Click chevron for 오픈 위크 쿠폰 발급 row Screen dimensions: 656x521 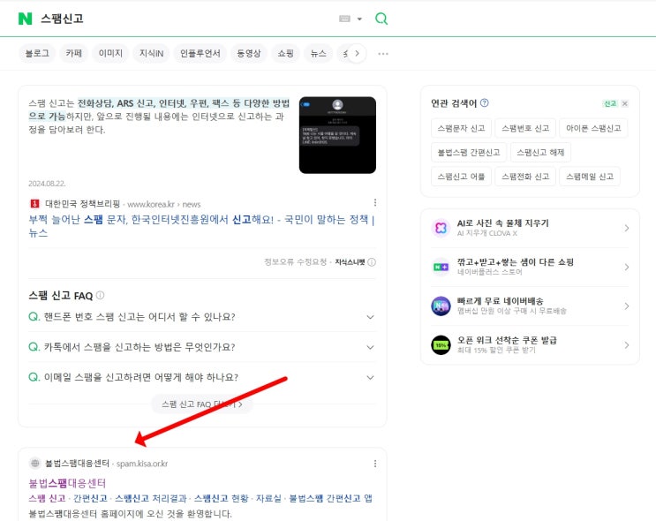(626, 344)
